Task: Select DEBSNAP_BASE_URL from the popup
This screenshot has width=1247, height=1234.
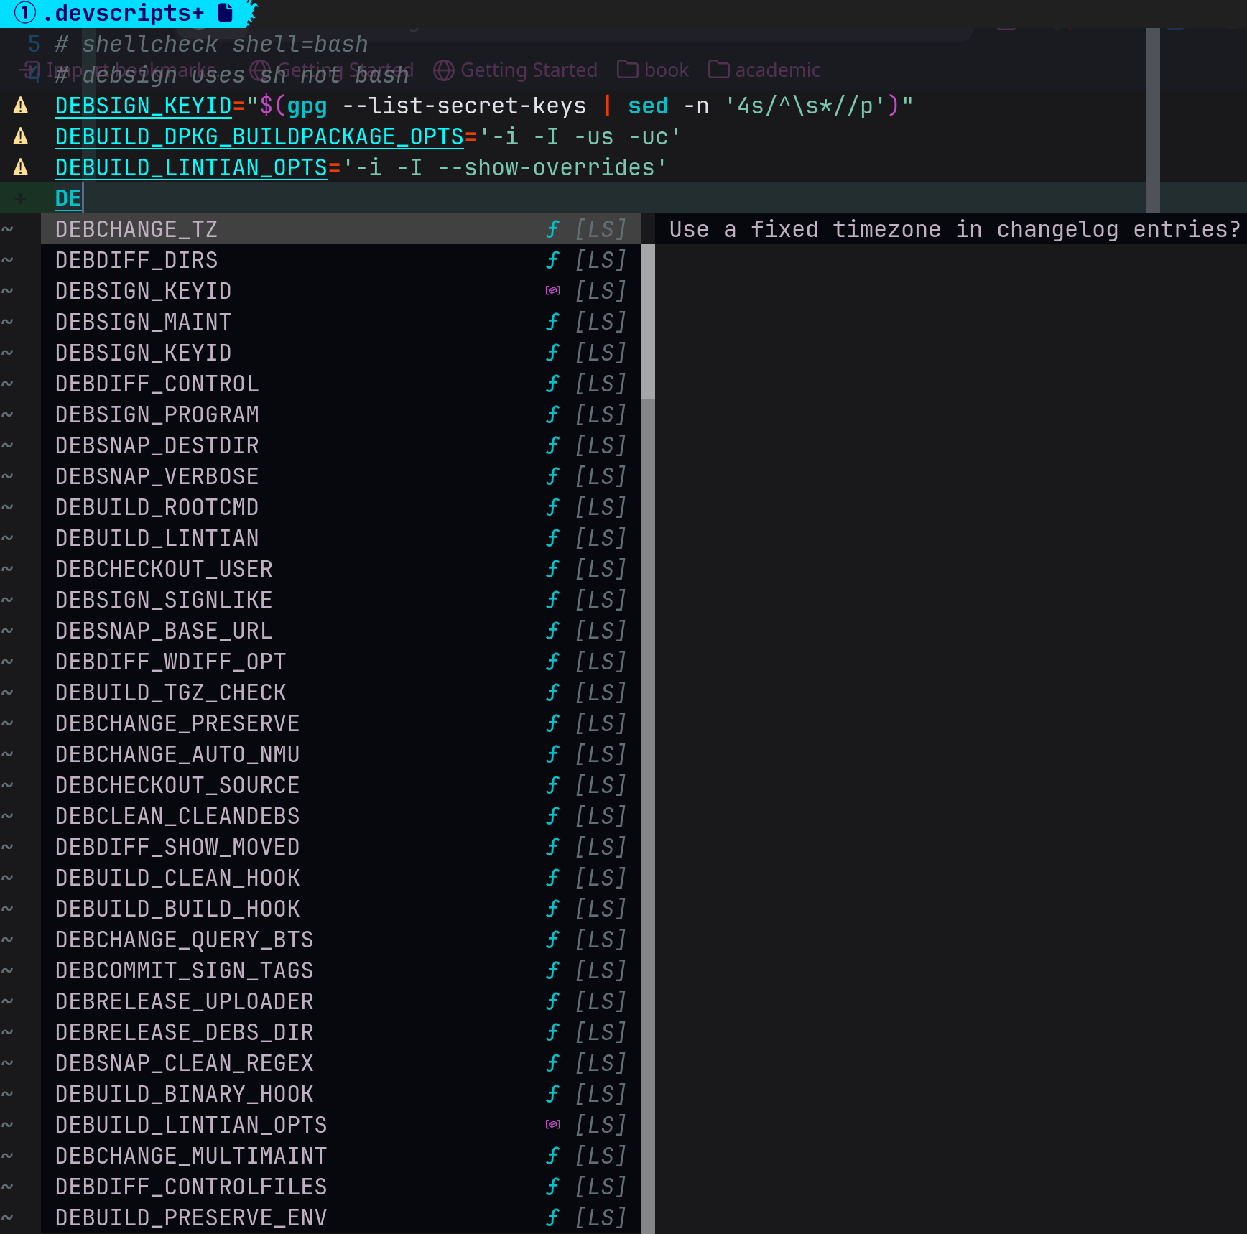Action: click(x=341, y=631)
